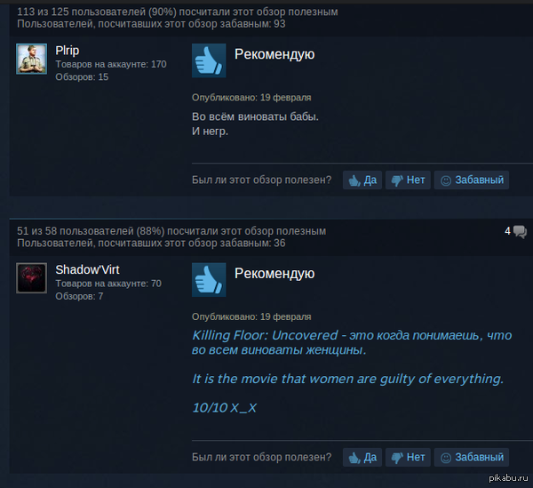Mark Shadow'Virt's review as 'Забавный'
This screenshot has height=488, width=533.
click(x=472, y=457)
